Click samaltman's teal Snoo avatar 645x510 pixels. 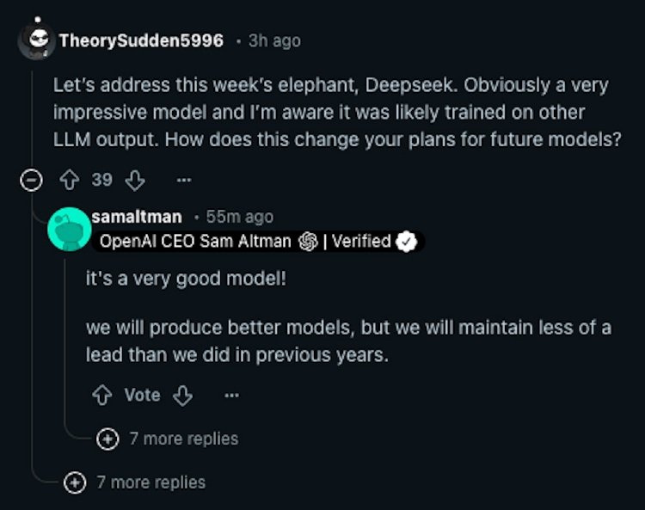tap(69, 229)
